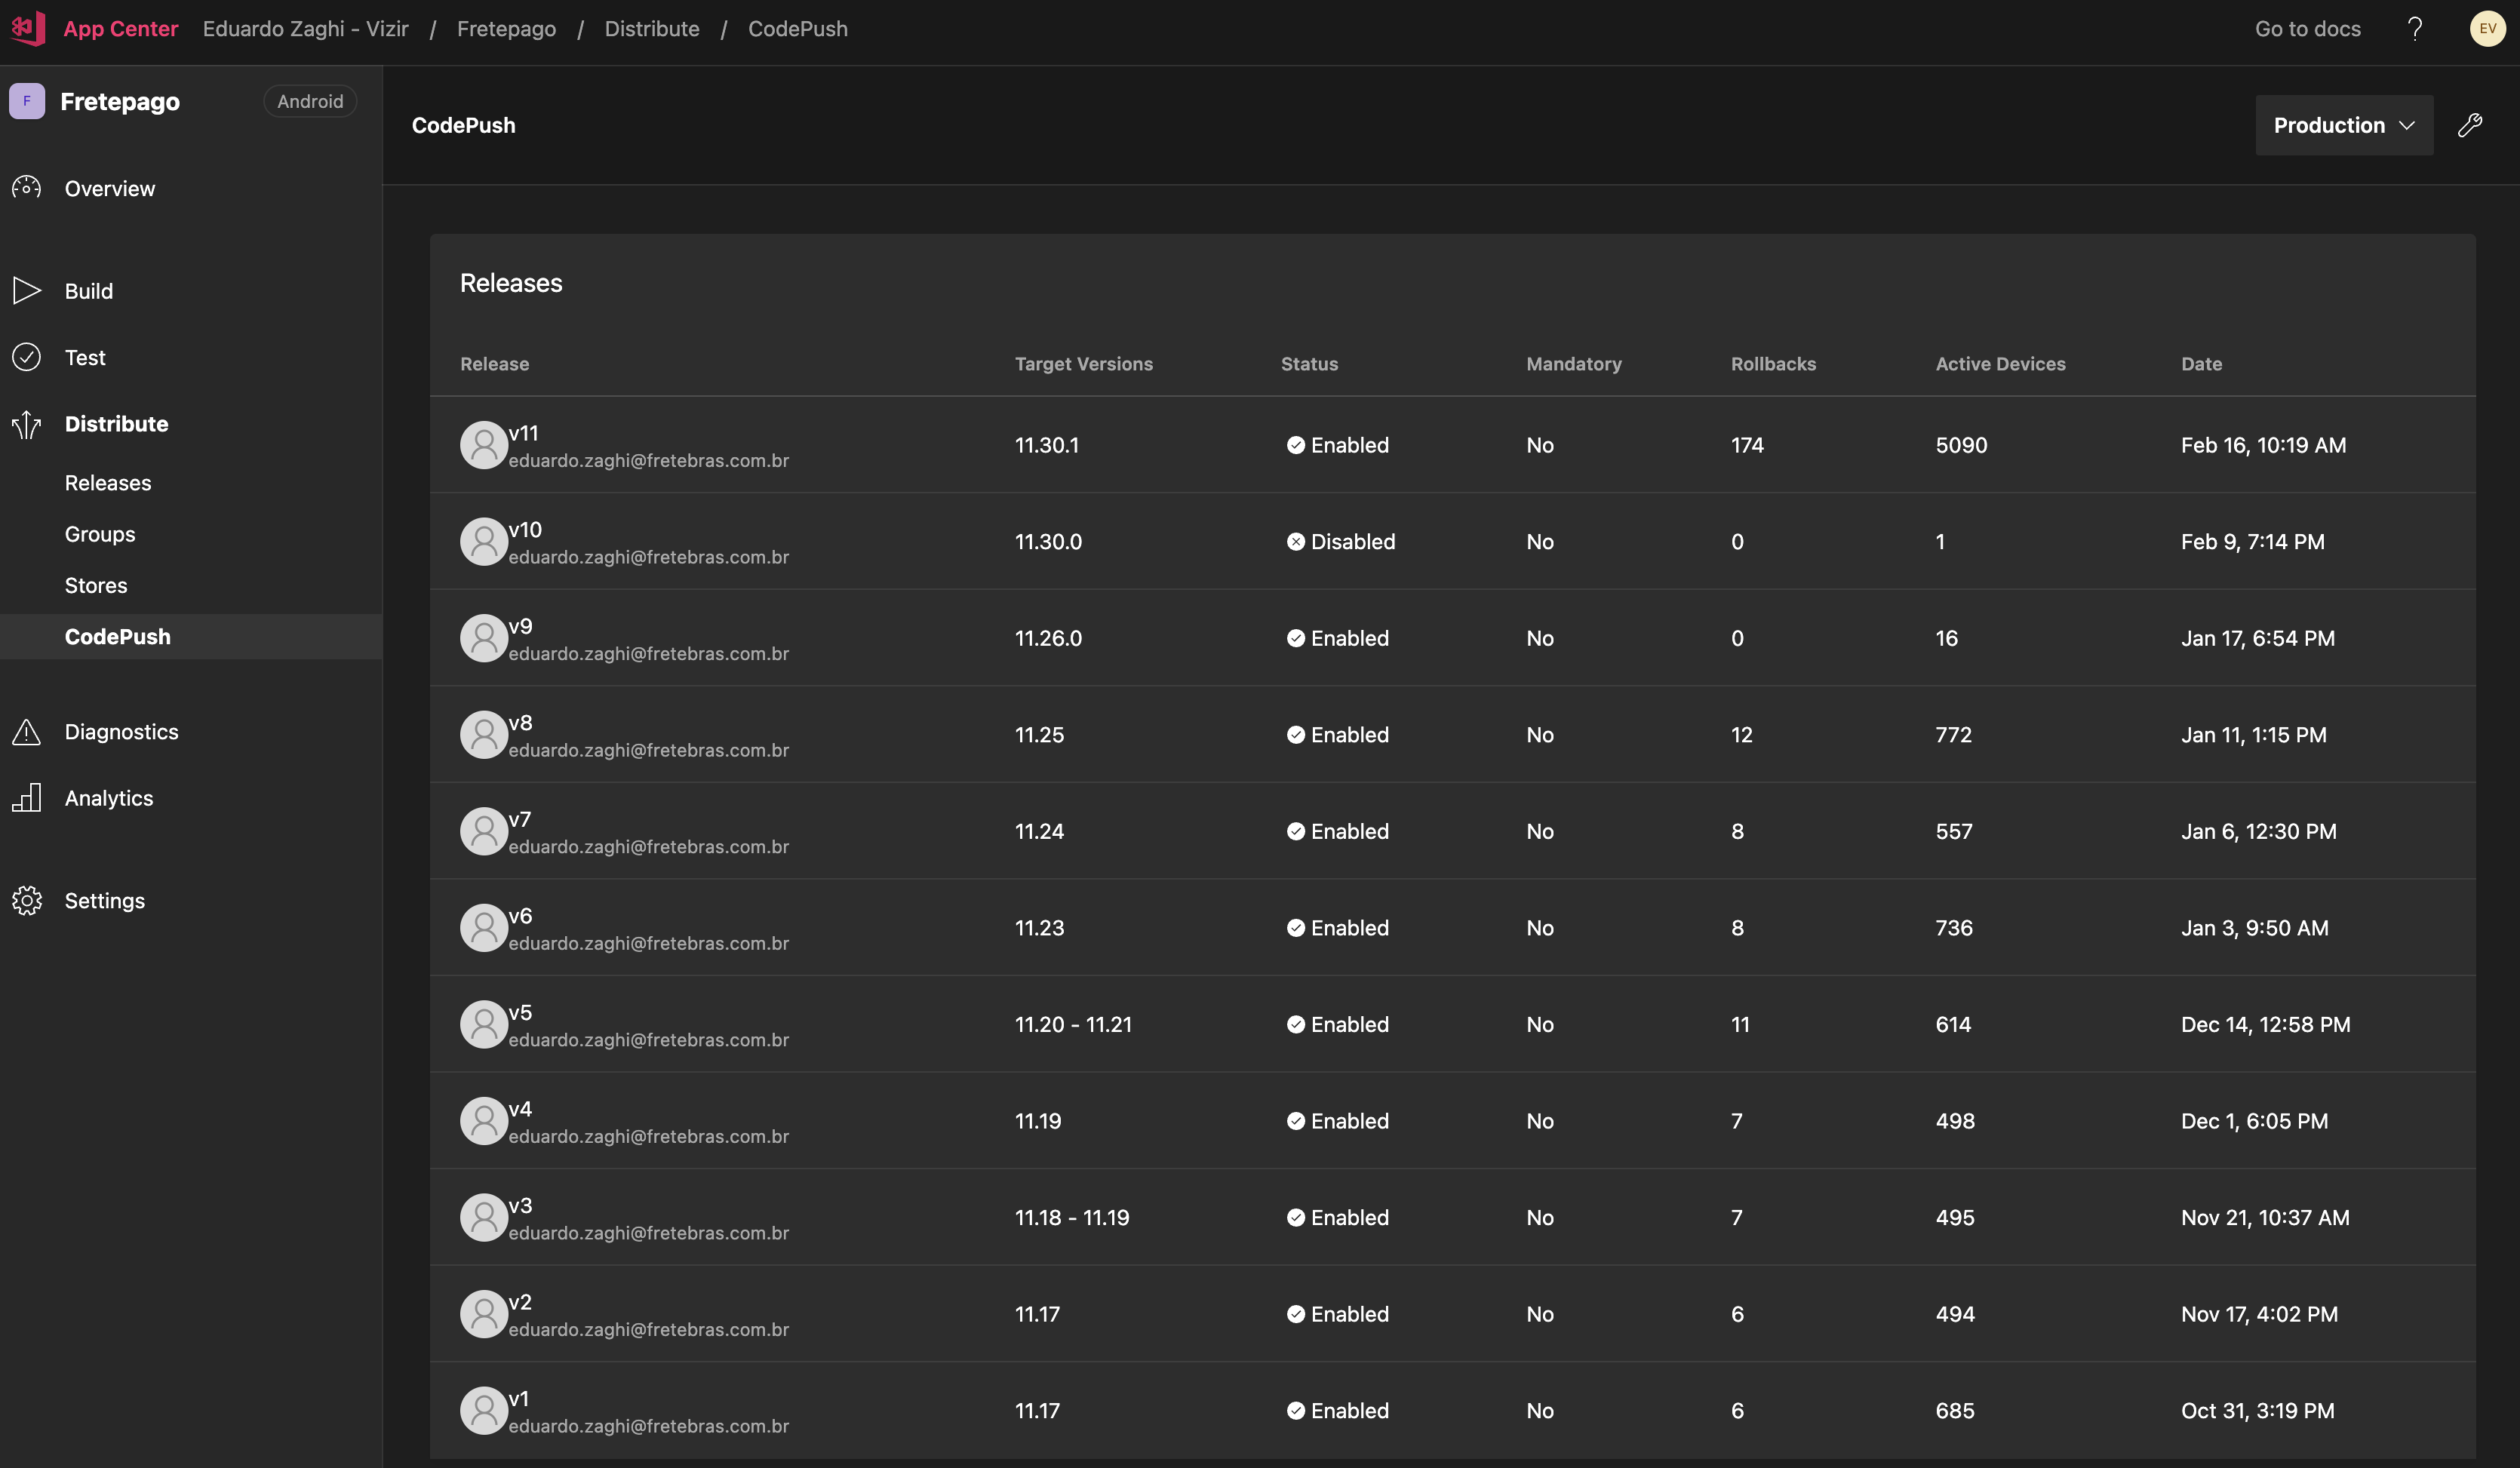Click the avatar of release v3

point(484,1218)
